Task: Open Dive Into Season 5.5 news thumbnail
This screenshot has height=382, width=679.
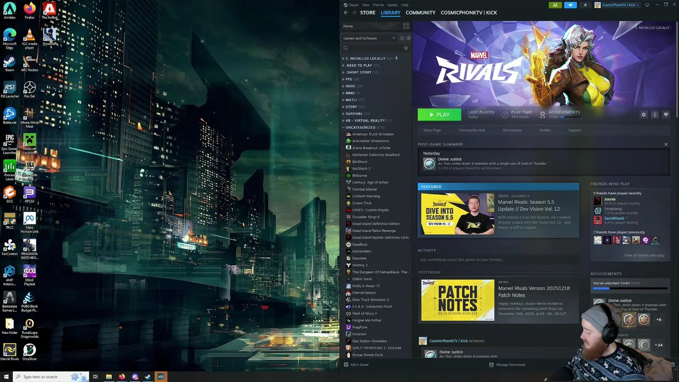Action: 457,213
